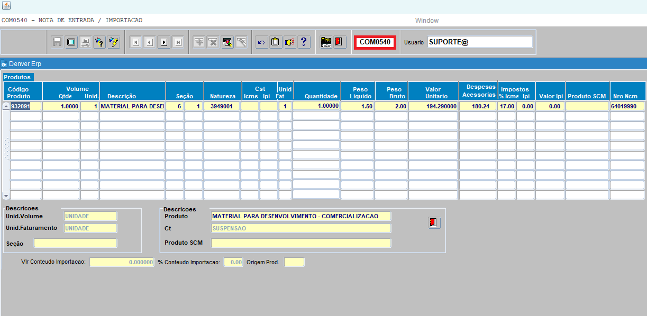Viewport: 647px width, 316px height.
Task: Click the Unid.Volume field showing UNIDADE
Action: (90, 216)
